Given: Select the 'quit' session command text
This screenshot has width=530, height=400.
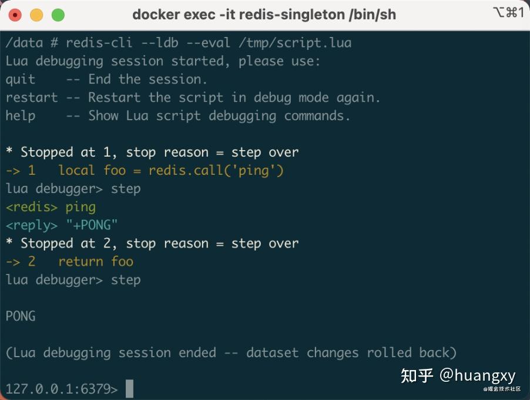Looking at the screenshot, I should [x=19, y=79].
